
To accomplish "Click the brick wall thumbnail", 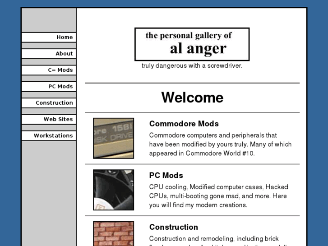I will 114,233.
